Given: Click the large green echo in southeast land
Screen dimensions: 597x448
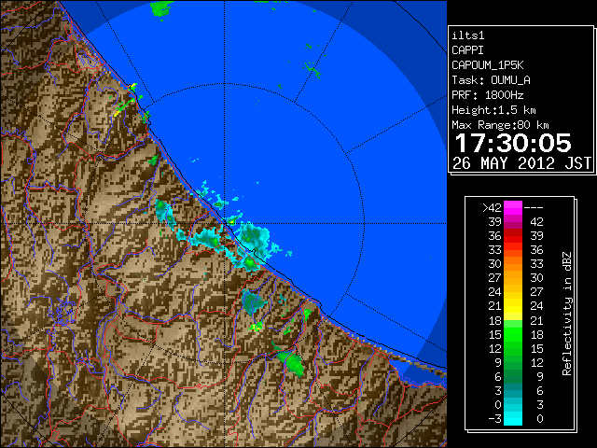Looking at the screenshot, I should (291, 363).
